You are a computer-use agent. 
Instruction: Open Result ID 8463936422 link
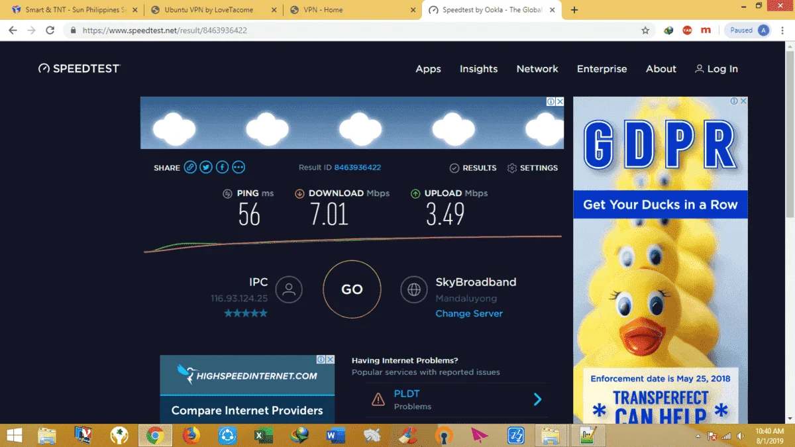tap(357, 168)
